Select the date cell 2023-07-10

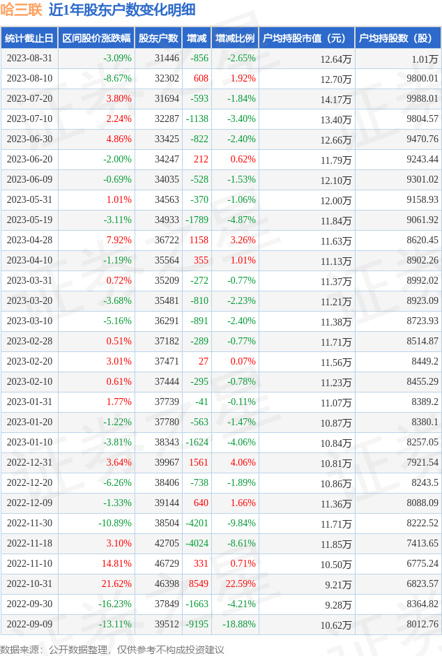coord(29,119)
